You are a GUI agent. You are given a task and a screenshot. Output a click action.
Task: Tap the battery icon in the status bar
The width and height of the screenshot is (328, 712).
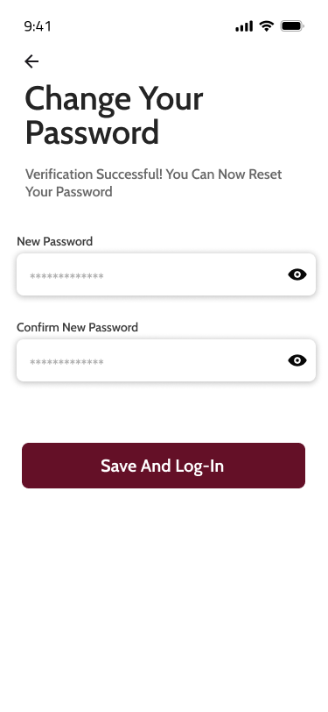(292, 26)
